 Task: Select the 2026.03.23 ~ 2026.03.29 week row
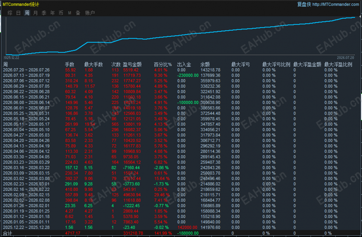click(x=181, y=162)
